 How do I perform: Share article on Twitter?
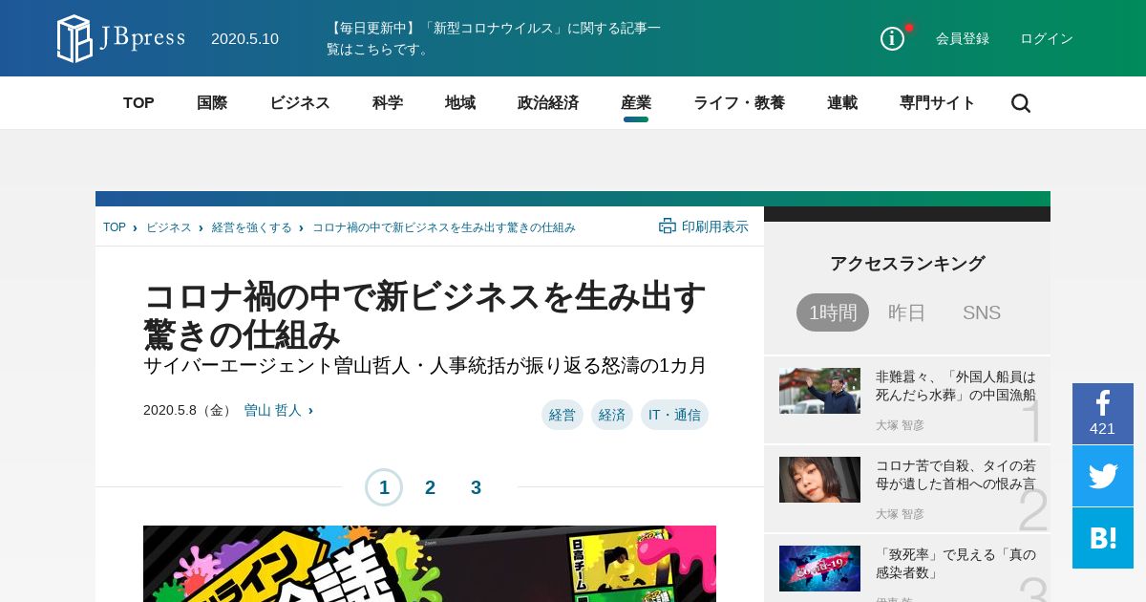(x=1103, y=476)
